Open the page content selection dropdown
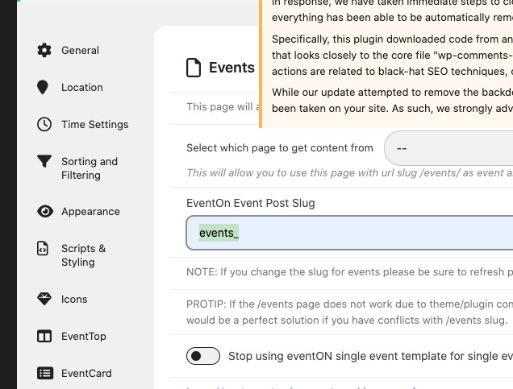The width and height of the screenshot is (513, 389). [x=448, y=148]
